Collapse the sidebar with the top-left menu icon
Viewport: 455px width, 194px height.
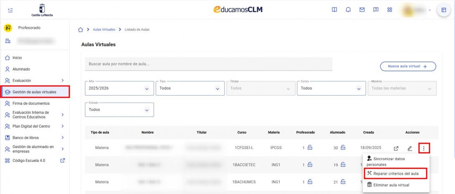(10, 10)
